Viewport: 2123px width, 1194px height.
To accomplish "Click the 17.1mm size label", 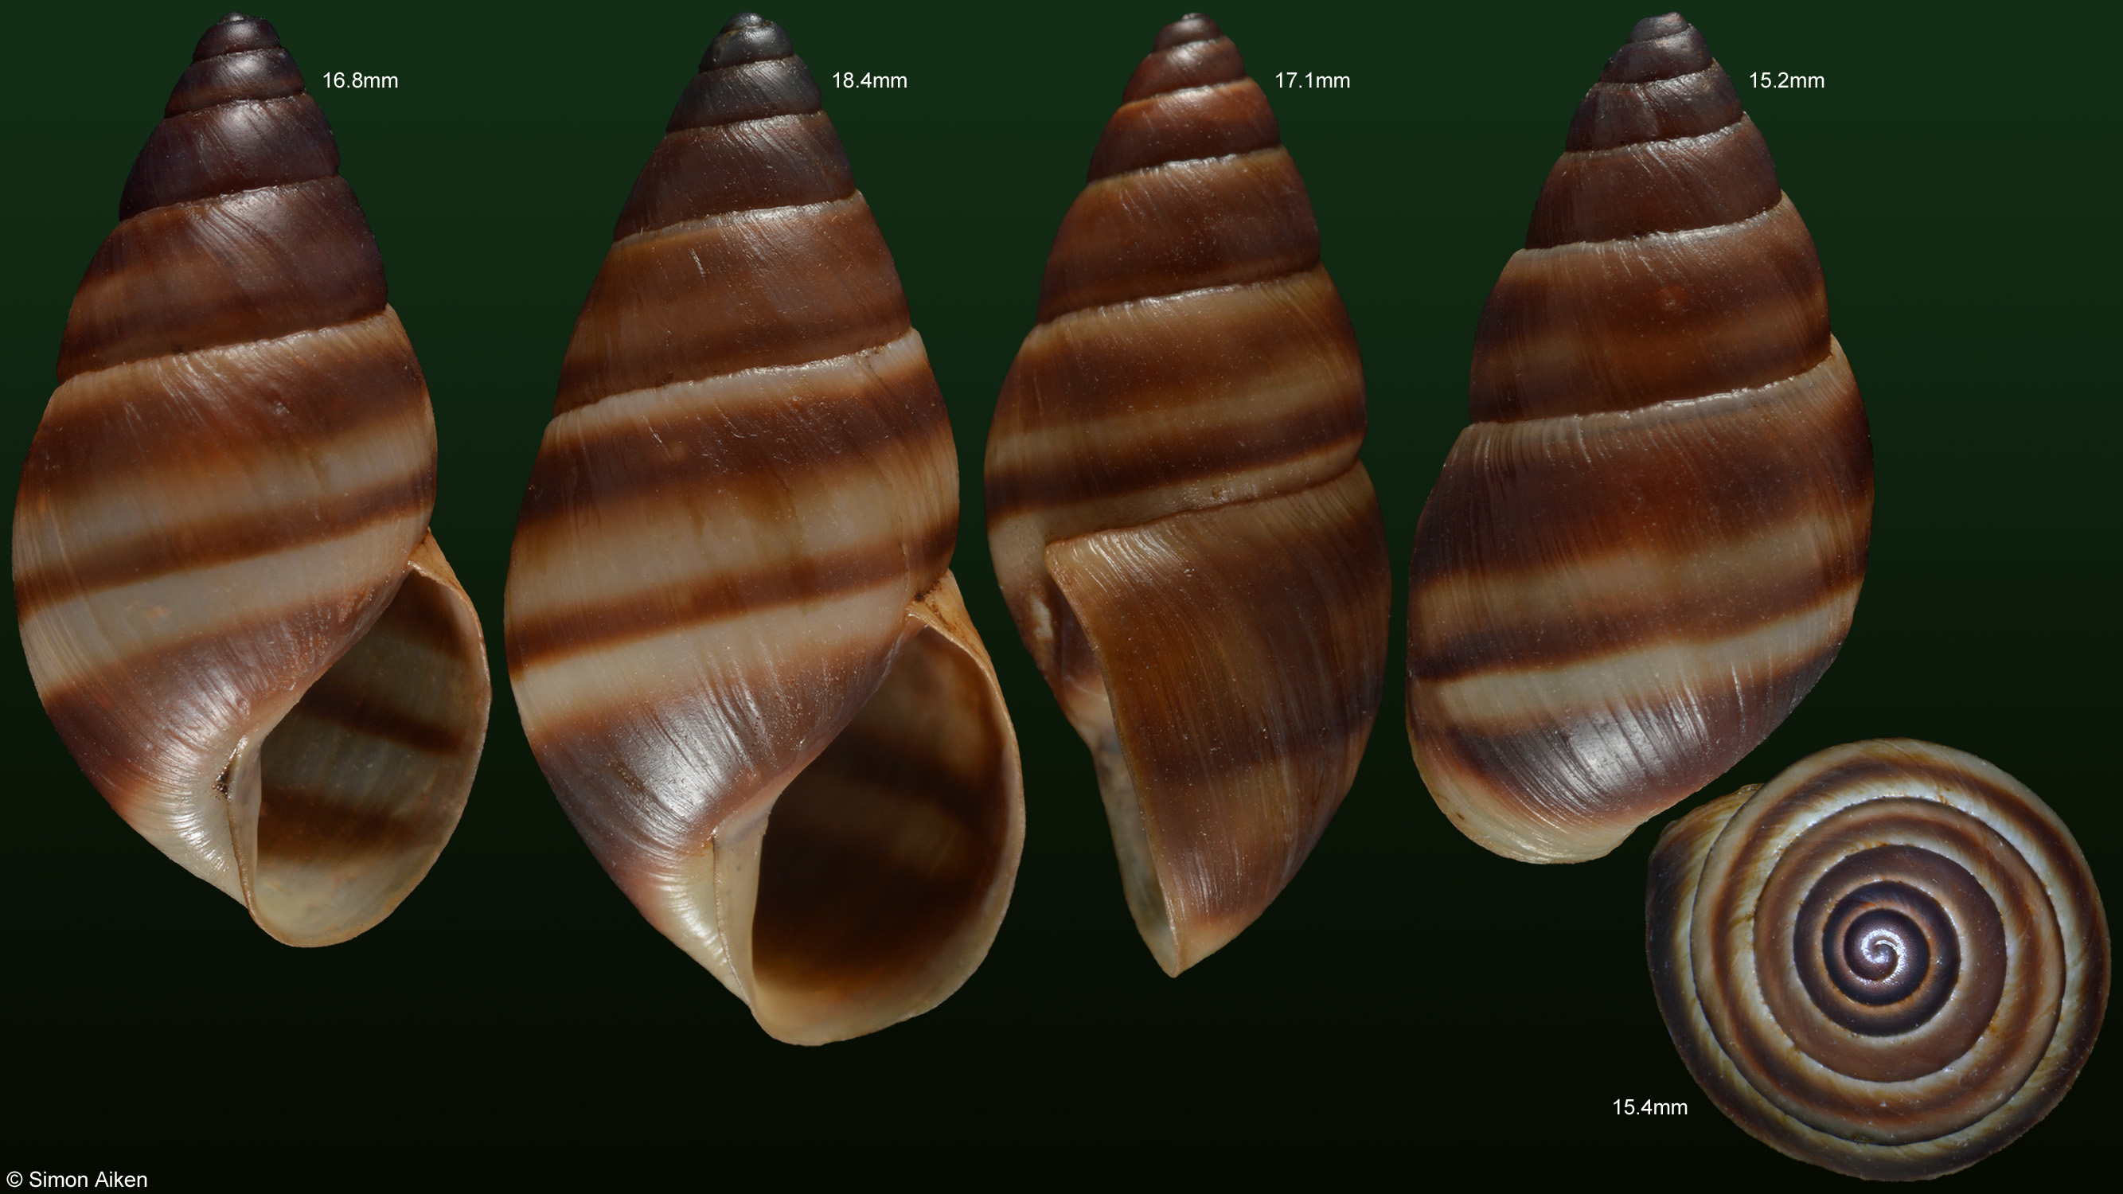I will (x=1312, y=80).
